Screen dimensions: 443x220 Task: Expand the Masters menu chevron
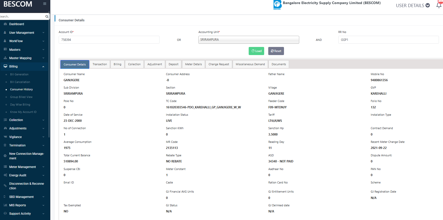[x=43, y=50]
